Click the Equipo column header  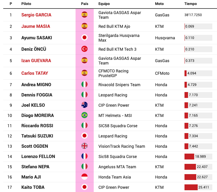(x=104, y=4)
